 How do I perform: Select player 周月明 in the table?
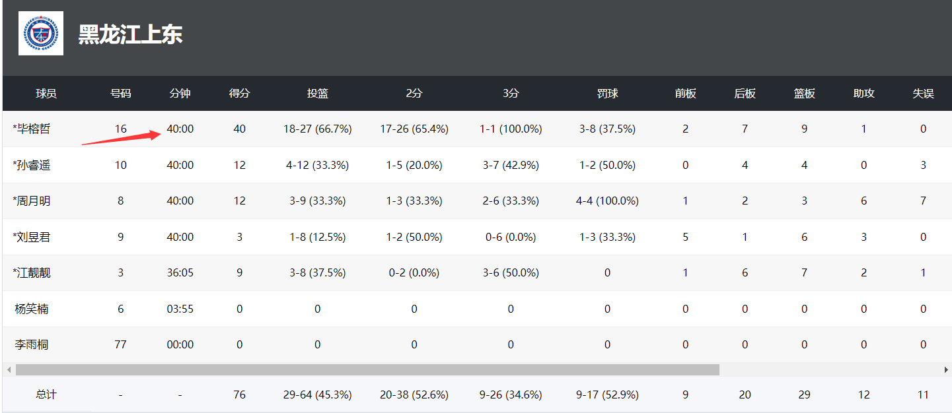point(32,201)
